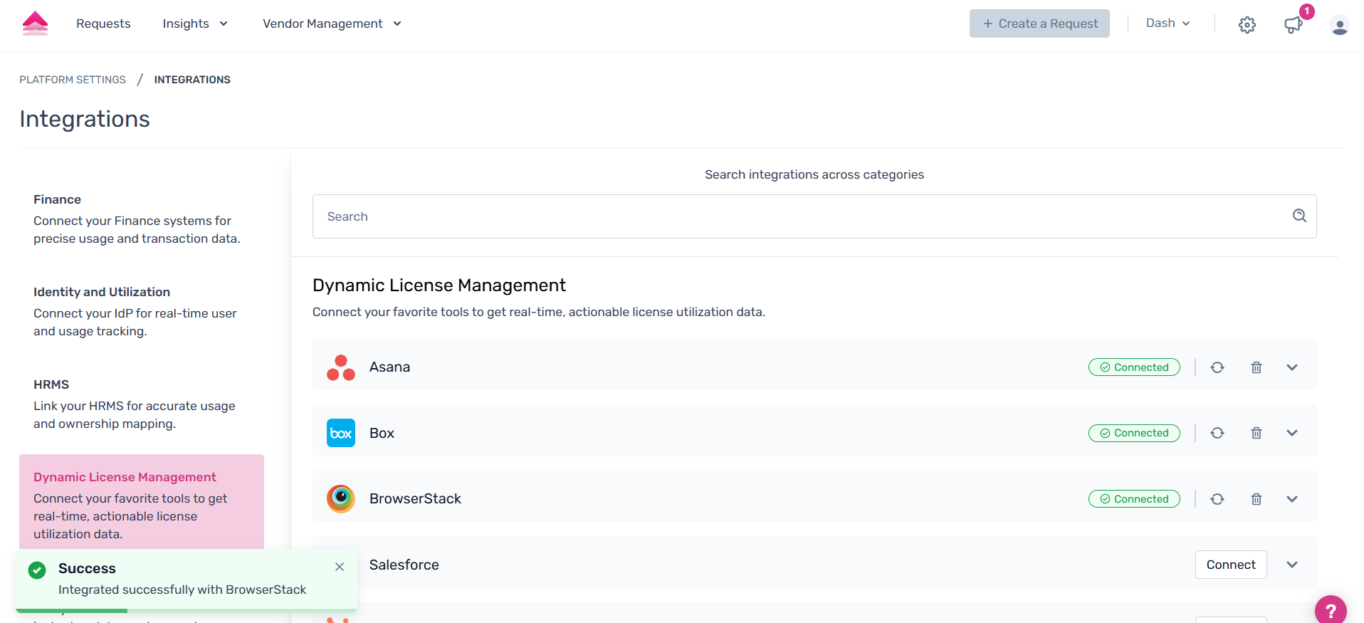The width and height of the screenshot is (1364, 623).
Task: Click the Dynamic License Management section heading
Action: pos(439,286)
